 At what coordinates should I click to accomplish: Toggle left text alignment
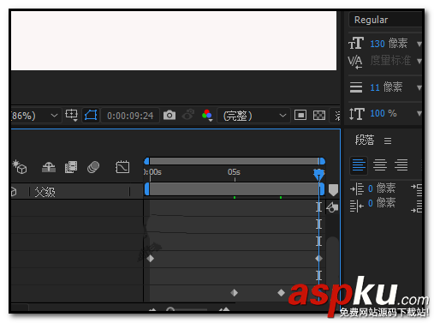coord(359,165)
